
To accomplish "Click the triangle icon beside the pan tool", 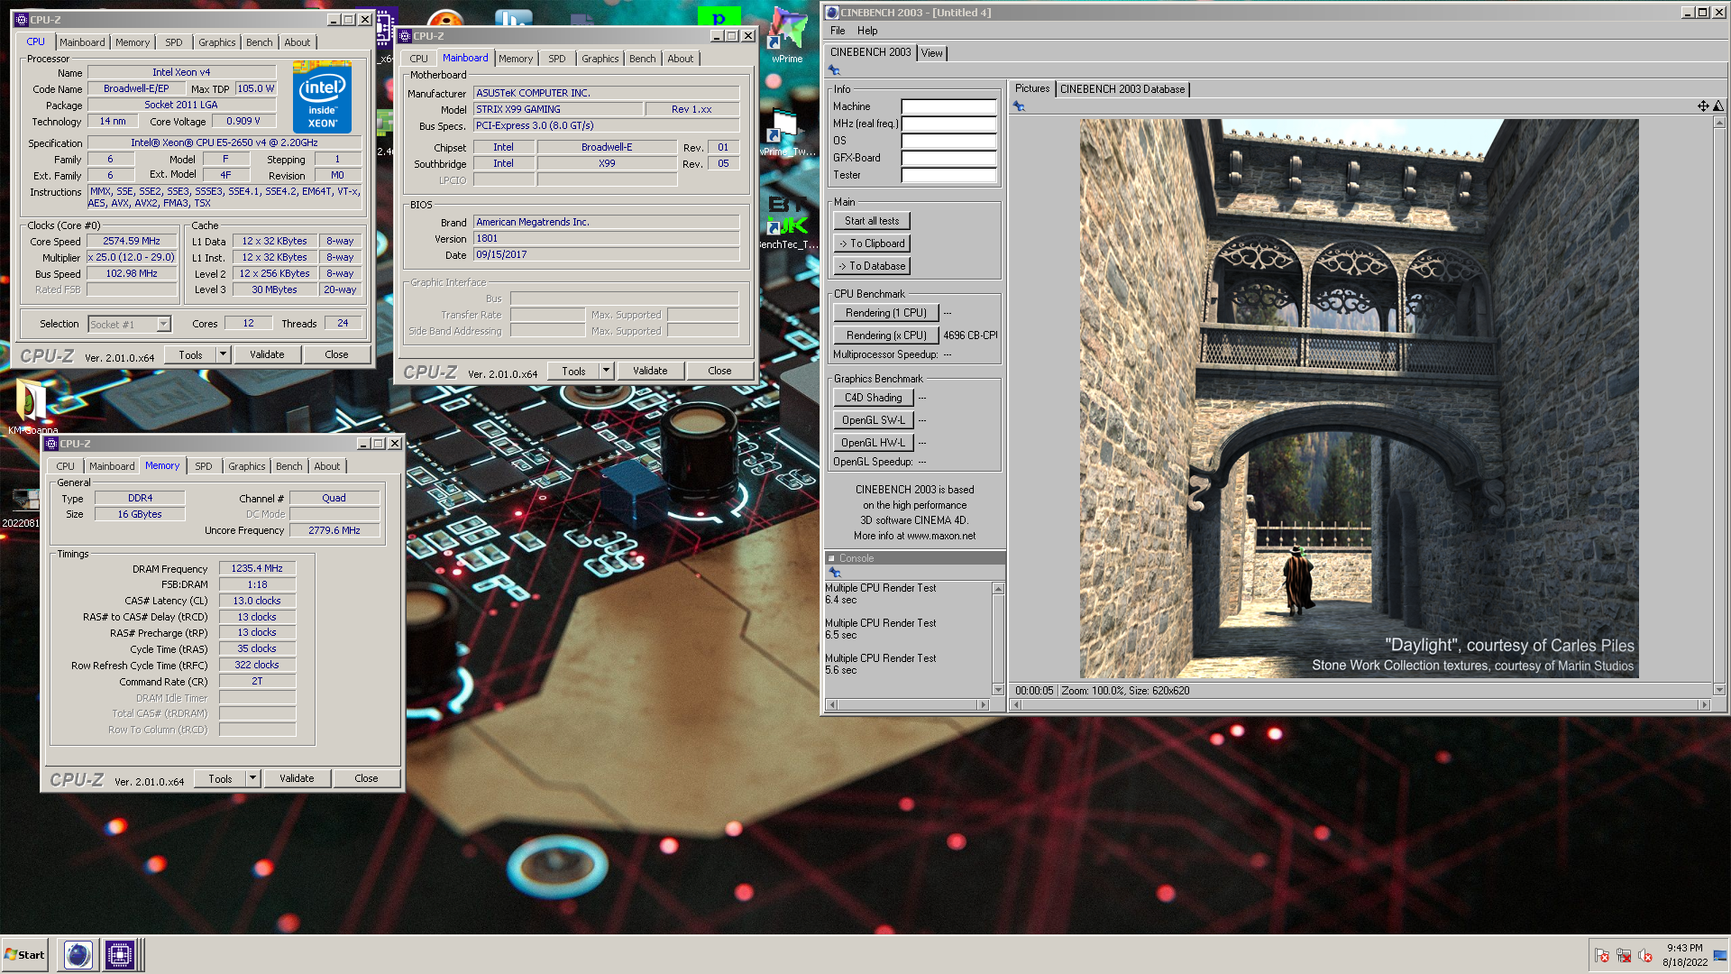I will coord(1718,106).
